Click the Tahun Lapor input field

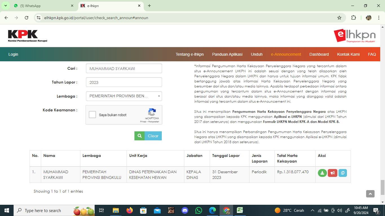click(124, 82)
